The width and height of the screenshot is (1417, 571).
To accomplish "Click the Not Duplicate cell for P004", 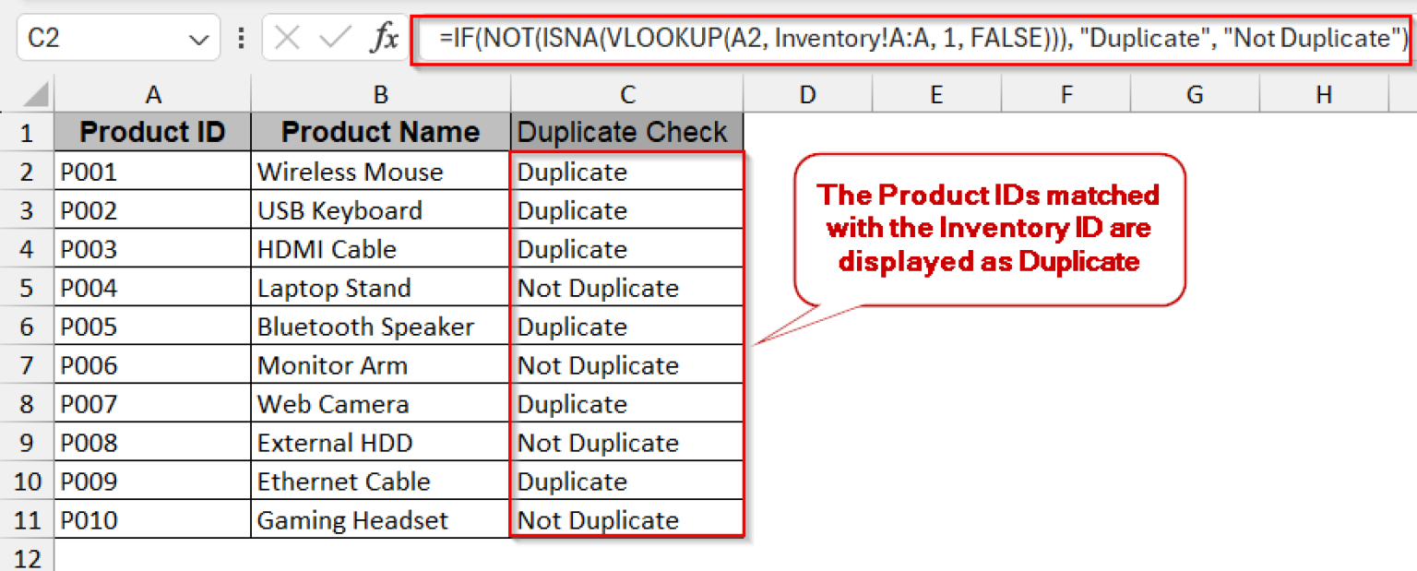I will tap(626, 289).
